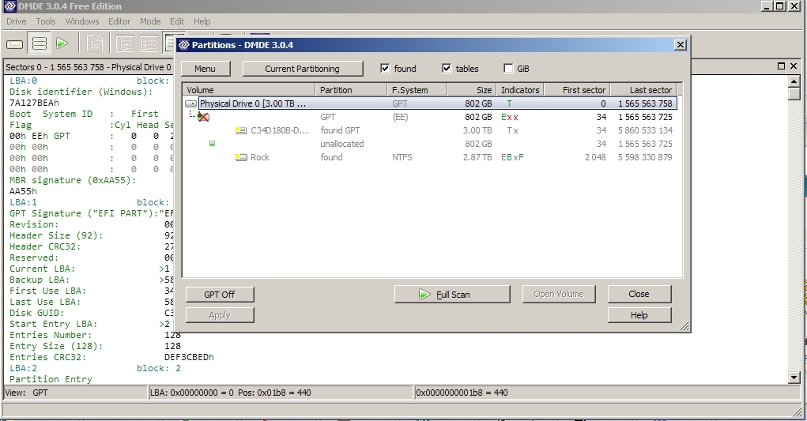This screenshot has height=421, width=807.
Task: Click the grayed list view toolbar icon
Action: click(x=149, y=44)
